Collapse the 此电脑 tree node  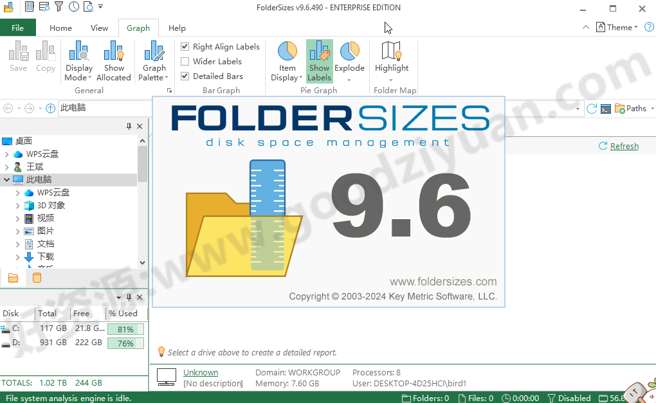6,179
